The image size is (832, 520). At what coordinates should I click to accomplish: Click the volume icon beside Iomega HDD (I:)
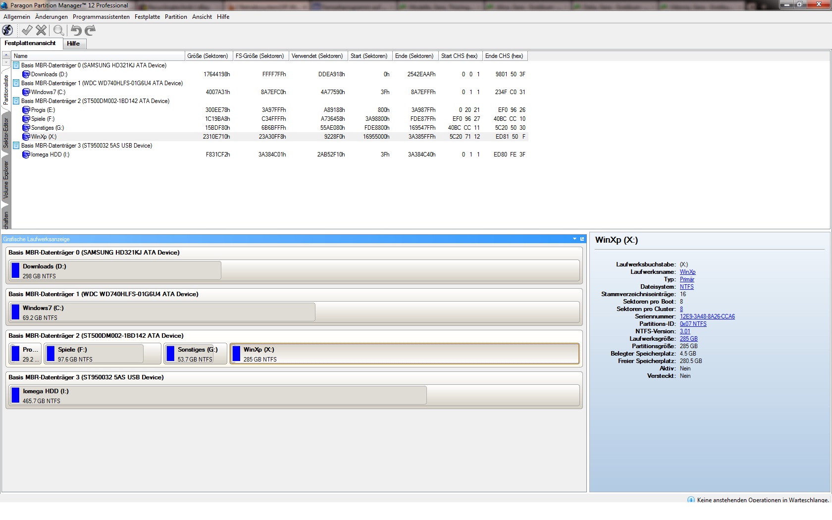pos(26,155)
